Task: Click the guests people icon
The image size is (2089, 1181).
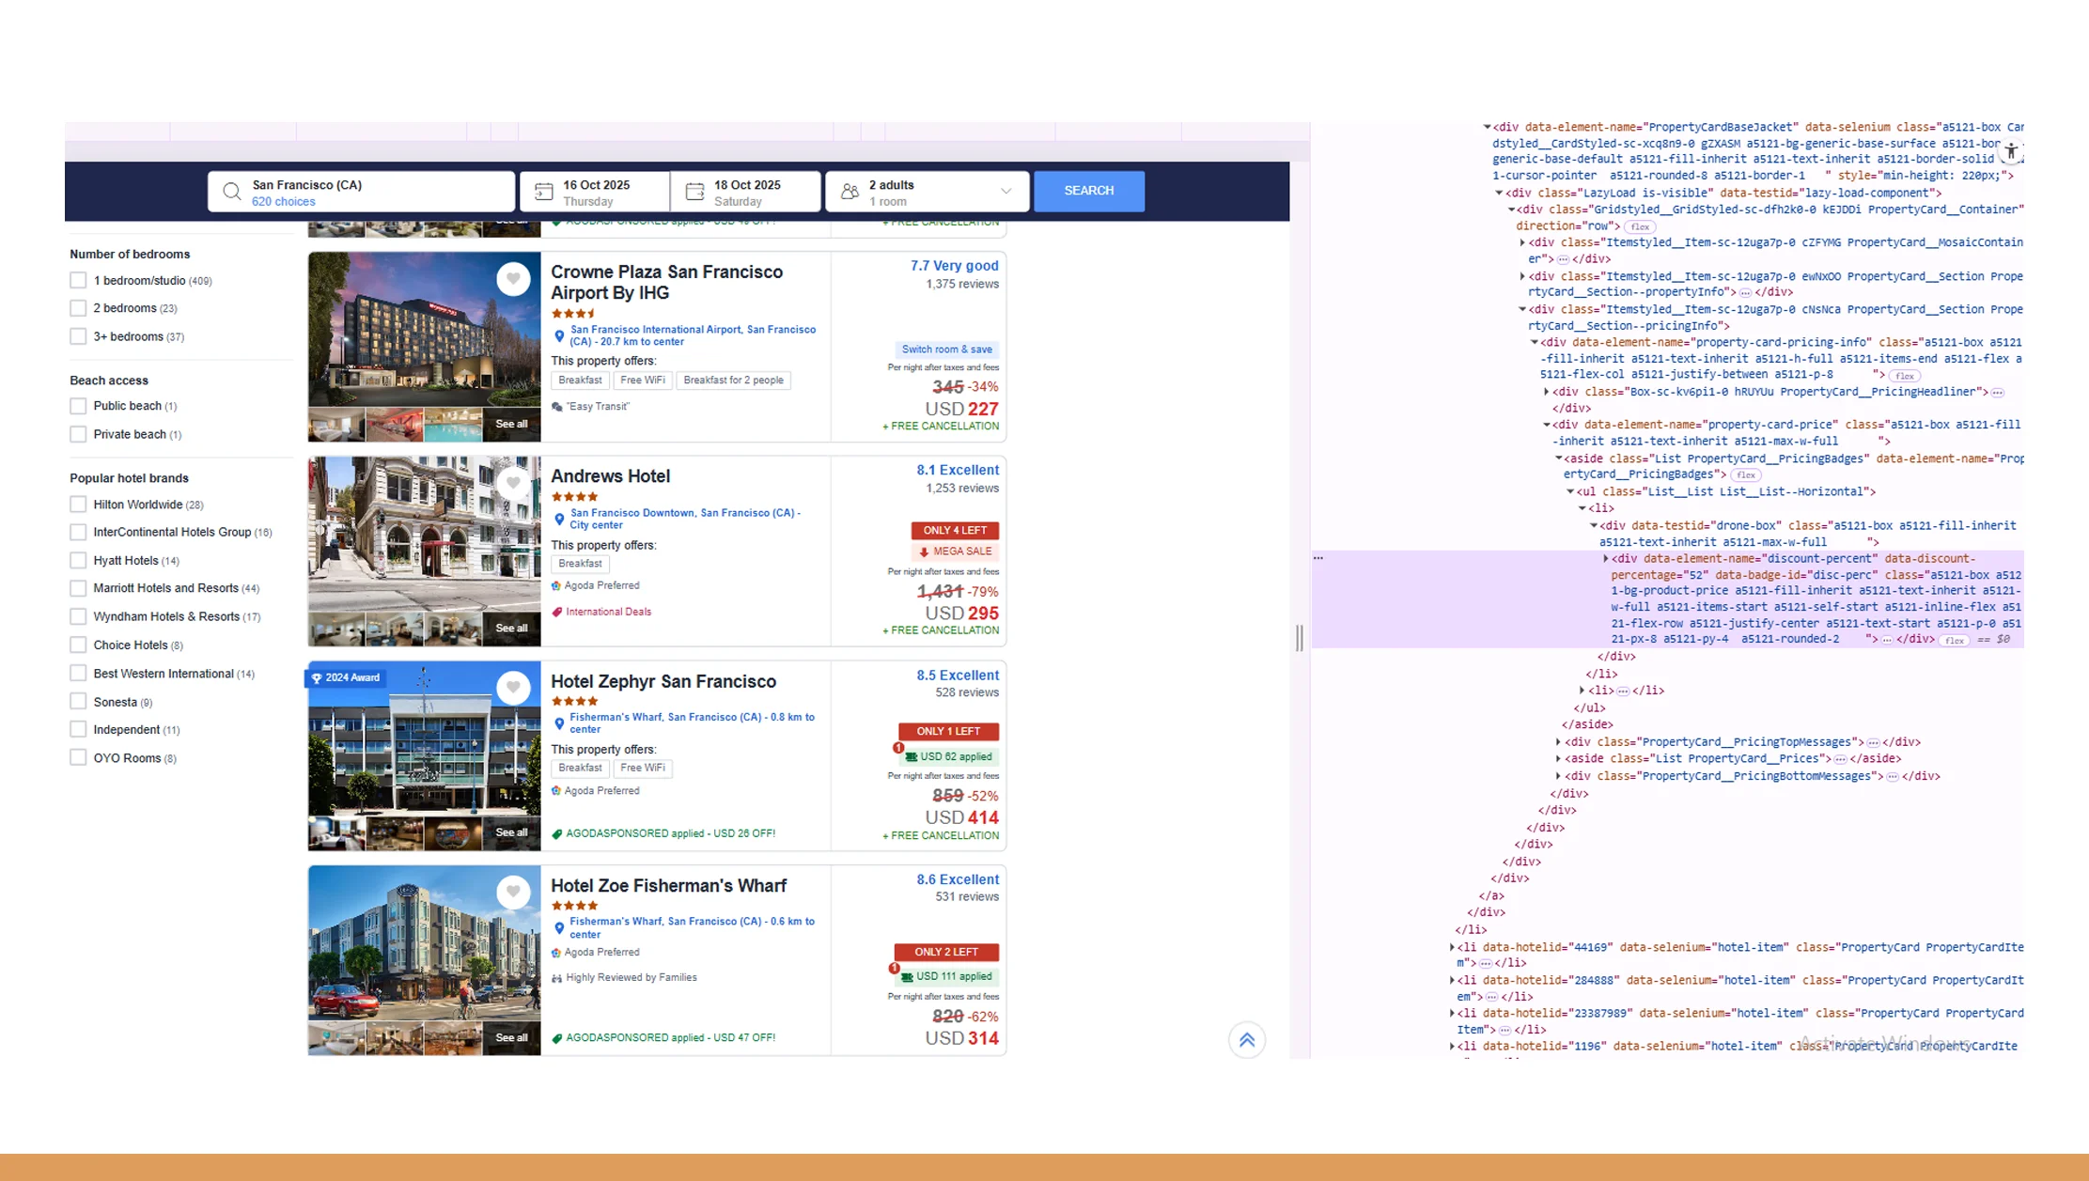Action: (x=850, y=192)
